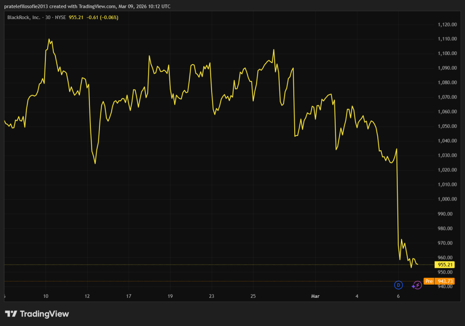Viewport: 465px width, 326px height.
Task: Click the 30 interval label in the legend
Action: tap(48, 17)
